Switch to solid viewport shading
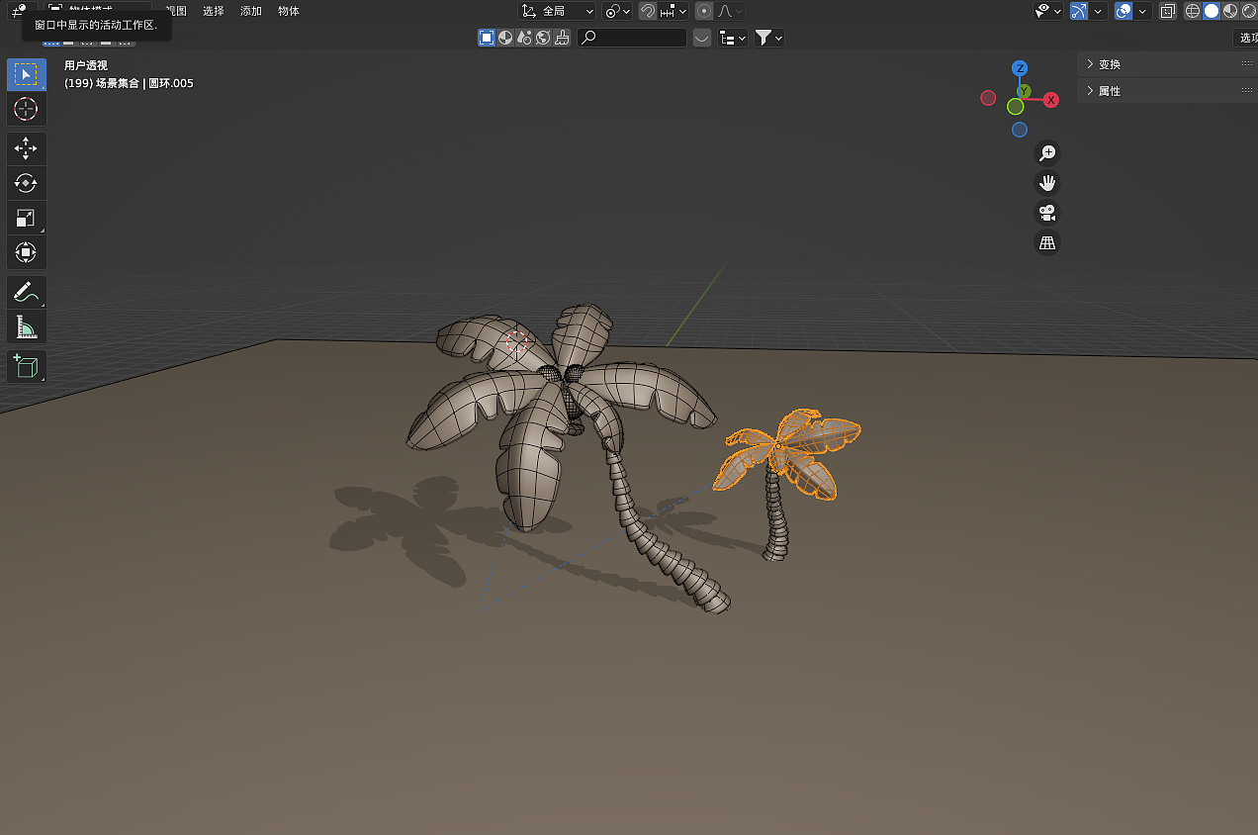The width and height of the screenshot is (1258, 835). (1212, 11)
